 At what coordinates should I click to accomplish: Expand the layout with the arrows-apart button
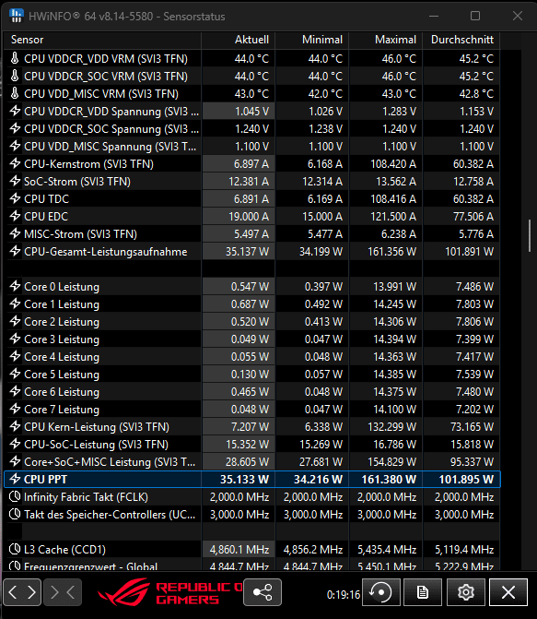(x=22, y=591)
